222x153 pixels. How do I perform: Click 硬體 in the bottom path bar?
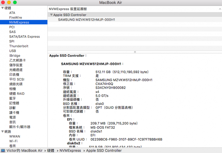pyautogui.click(x=51, y=151)
